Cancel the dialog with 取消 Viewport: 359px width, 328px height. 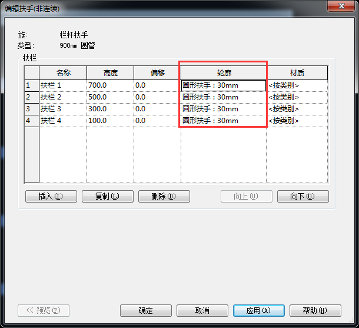202,311
